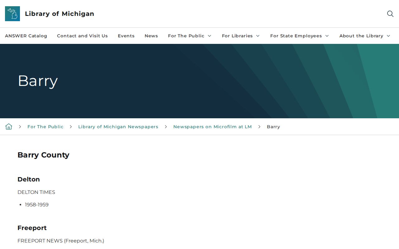
Task: Click the Michigan state logo icon
Action: click(x=12, y=14)
